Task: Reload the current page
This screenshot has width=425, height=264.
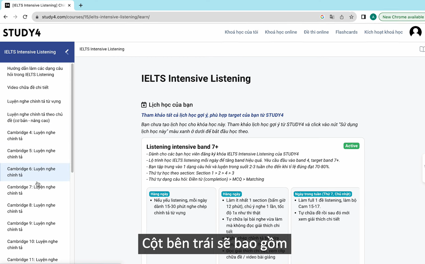Action: coord(25,17)
